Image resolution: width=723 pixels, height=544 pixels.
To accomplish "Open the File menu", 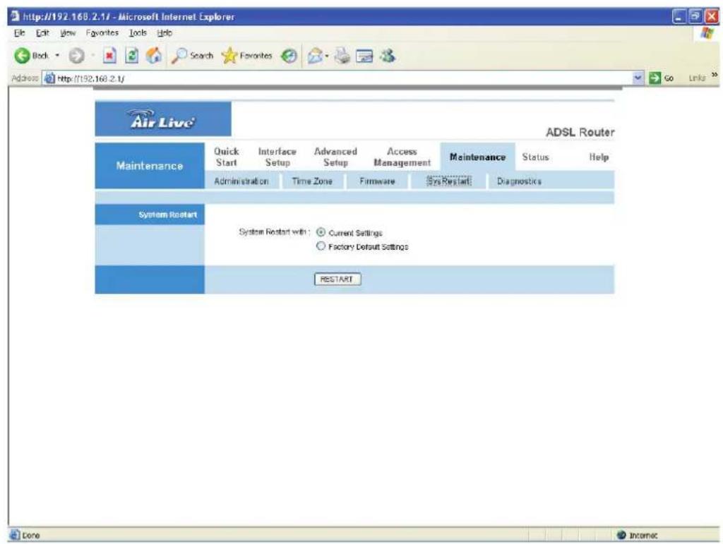I will tap(19, 32).
